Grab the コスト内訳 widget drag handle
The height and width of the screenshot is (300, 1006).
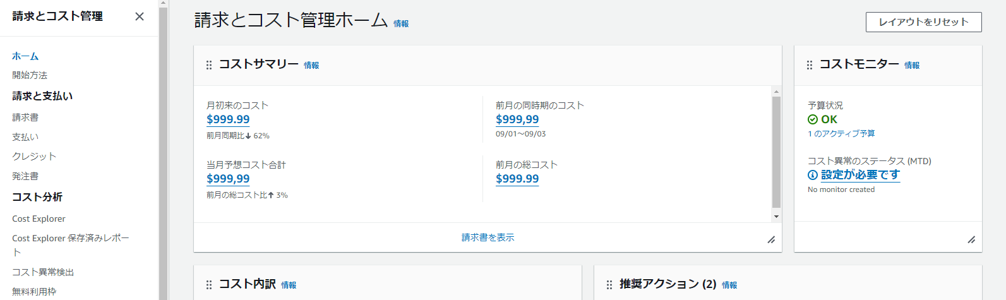point(209,285)
